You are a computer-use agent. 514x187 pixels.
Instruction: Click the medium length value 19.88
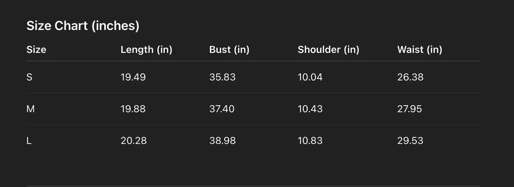[x=133, y=109]
